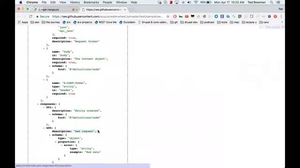Image resolution: width=300 pixels, height=168 pixels.
Task: Open the Window menu
Action: coord(121,2)
